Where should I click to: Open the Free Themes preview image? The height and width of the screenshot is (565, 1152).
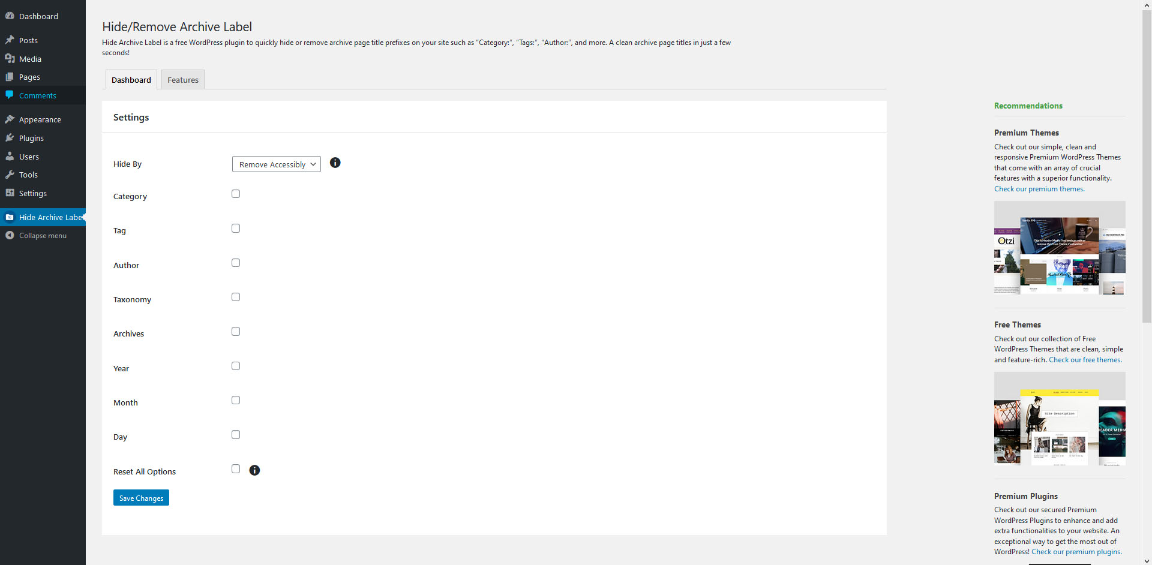click(1060, 419)
